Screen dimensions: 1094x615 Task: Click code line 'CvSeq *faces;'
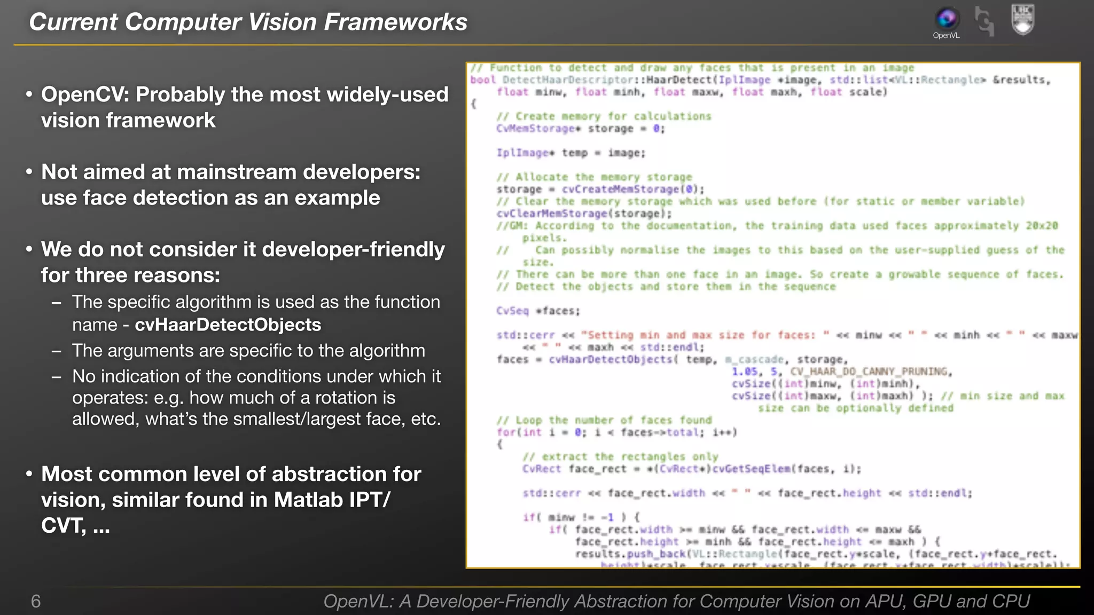538,311
